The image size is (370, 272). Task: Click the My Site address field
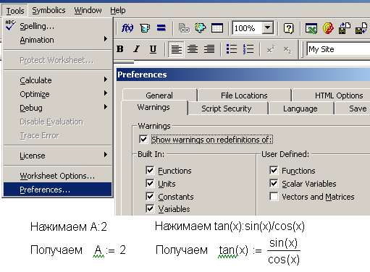[339, 49]
